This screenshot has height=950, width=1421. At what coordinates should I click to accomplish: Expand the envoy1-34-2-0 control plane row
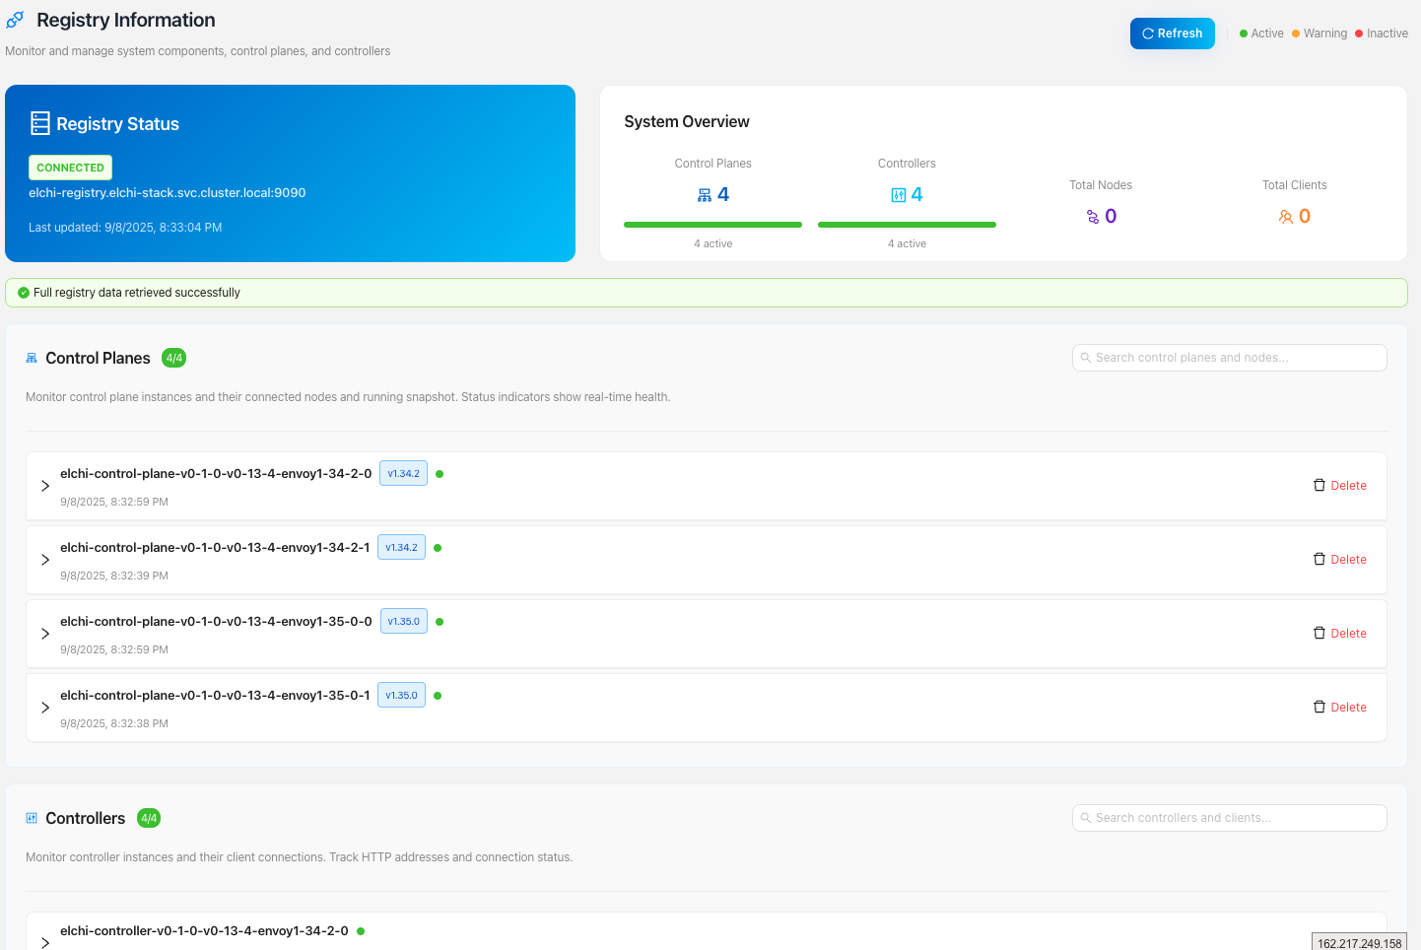point(44,485)
